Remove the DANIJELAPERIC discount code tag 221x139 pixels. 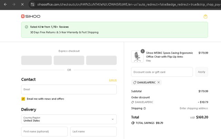(x=158, y=82)
